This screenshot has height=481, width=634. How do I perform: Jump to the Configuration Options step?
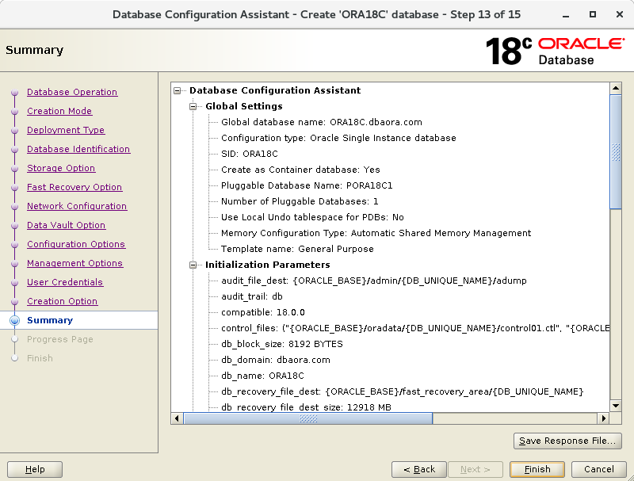click(x=76, y=244)
